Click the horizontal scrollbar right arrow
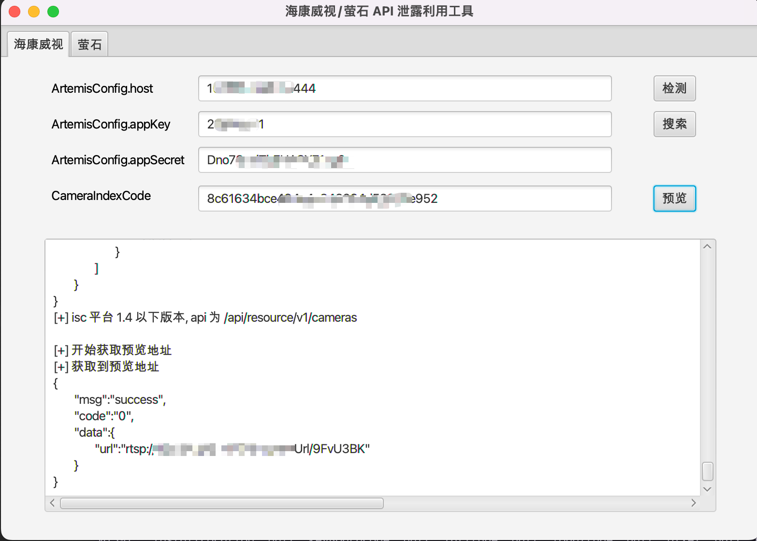The height and width of the screenshot is (541, 757). [694, 503]
